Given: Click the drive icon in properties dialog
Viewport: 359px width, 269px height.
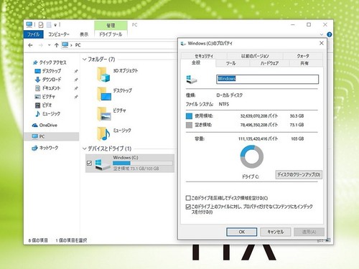Looking at the screenshot, I should click(192, 80).
